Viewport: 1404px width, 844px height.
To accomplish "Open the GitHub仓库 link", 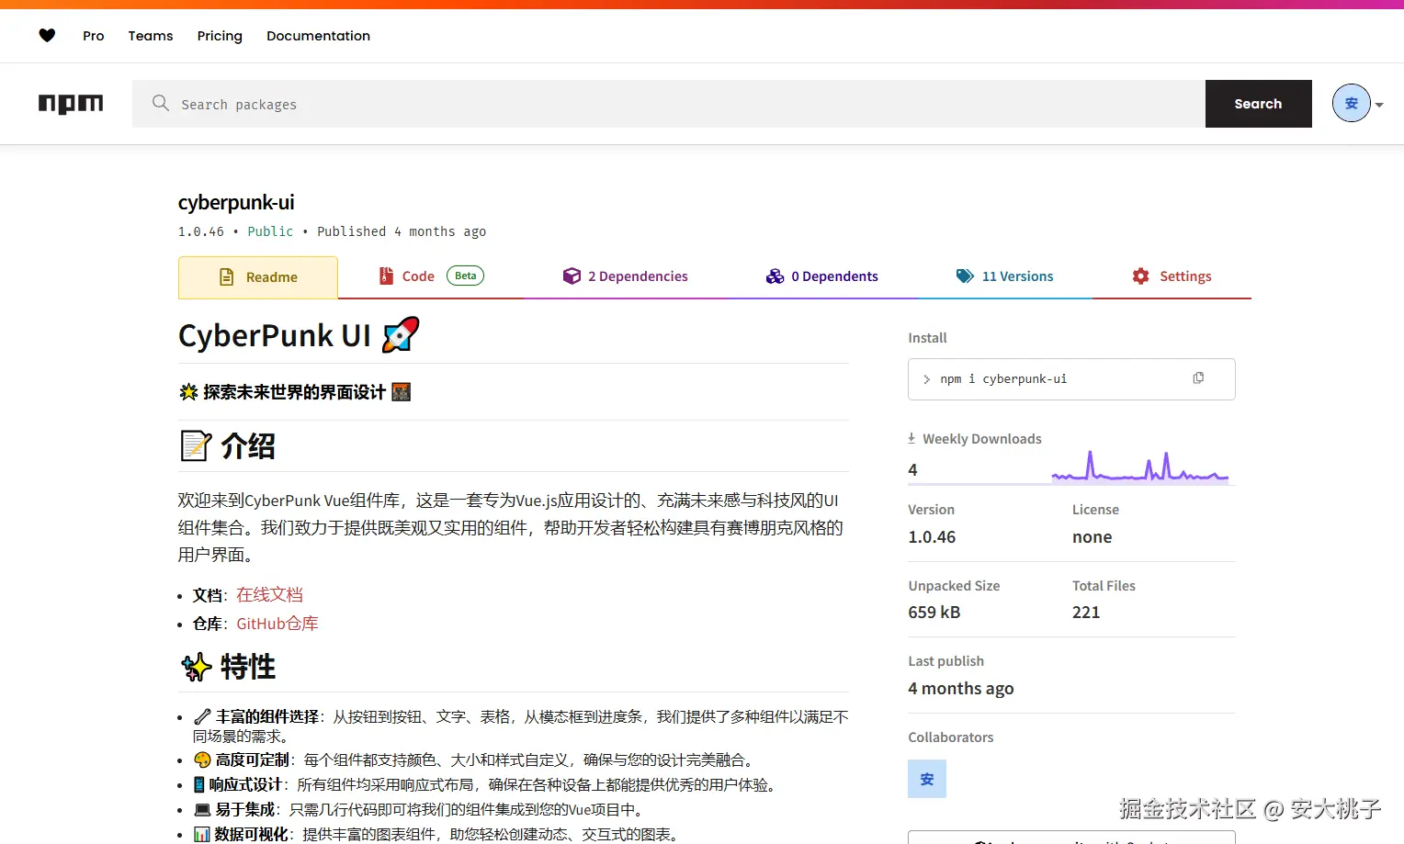I will pos(277,623).
